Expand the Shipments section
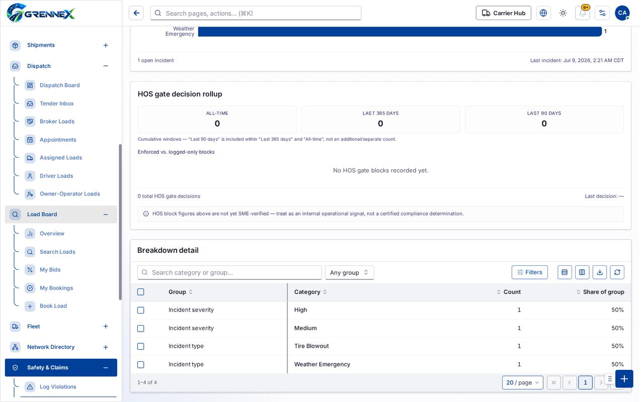 click(x=106, y=45)
